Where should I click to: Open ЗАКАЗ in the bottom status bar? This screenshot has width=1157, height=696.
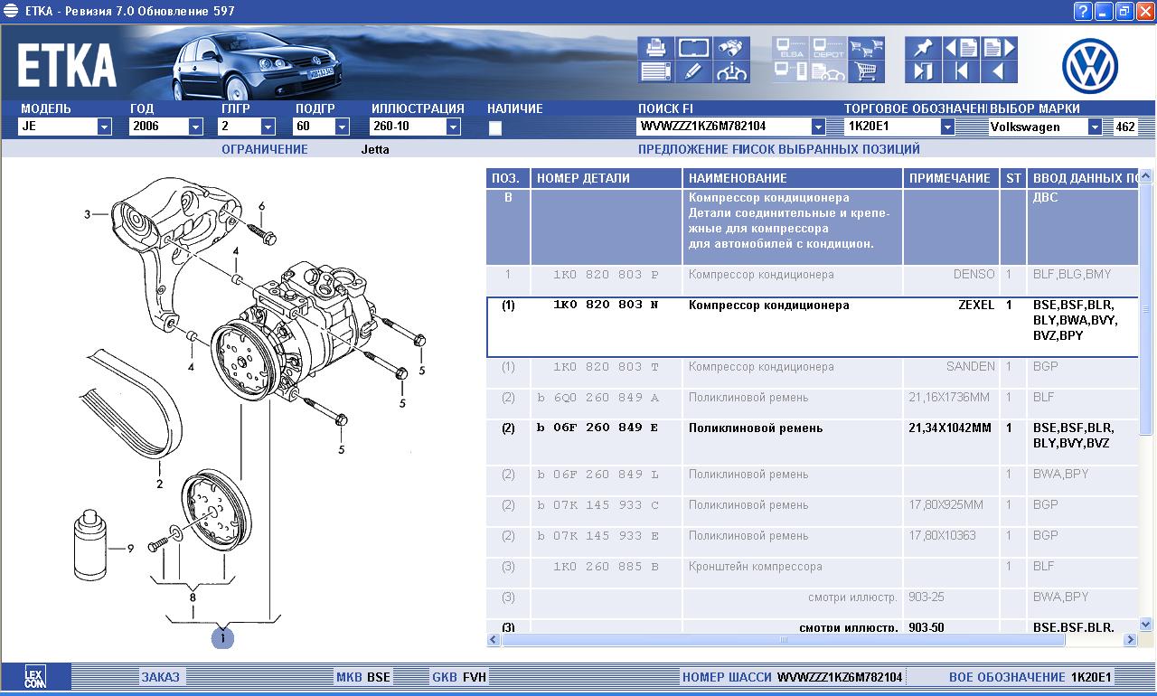click(x=160, y=677)
